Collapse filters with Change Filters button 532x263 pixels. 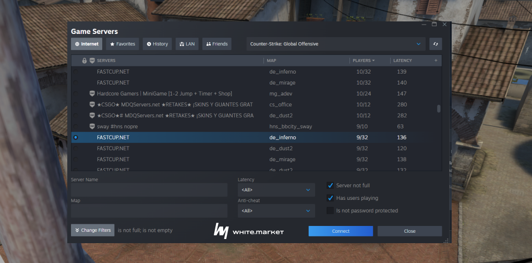93,230
